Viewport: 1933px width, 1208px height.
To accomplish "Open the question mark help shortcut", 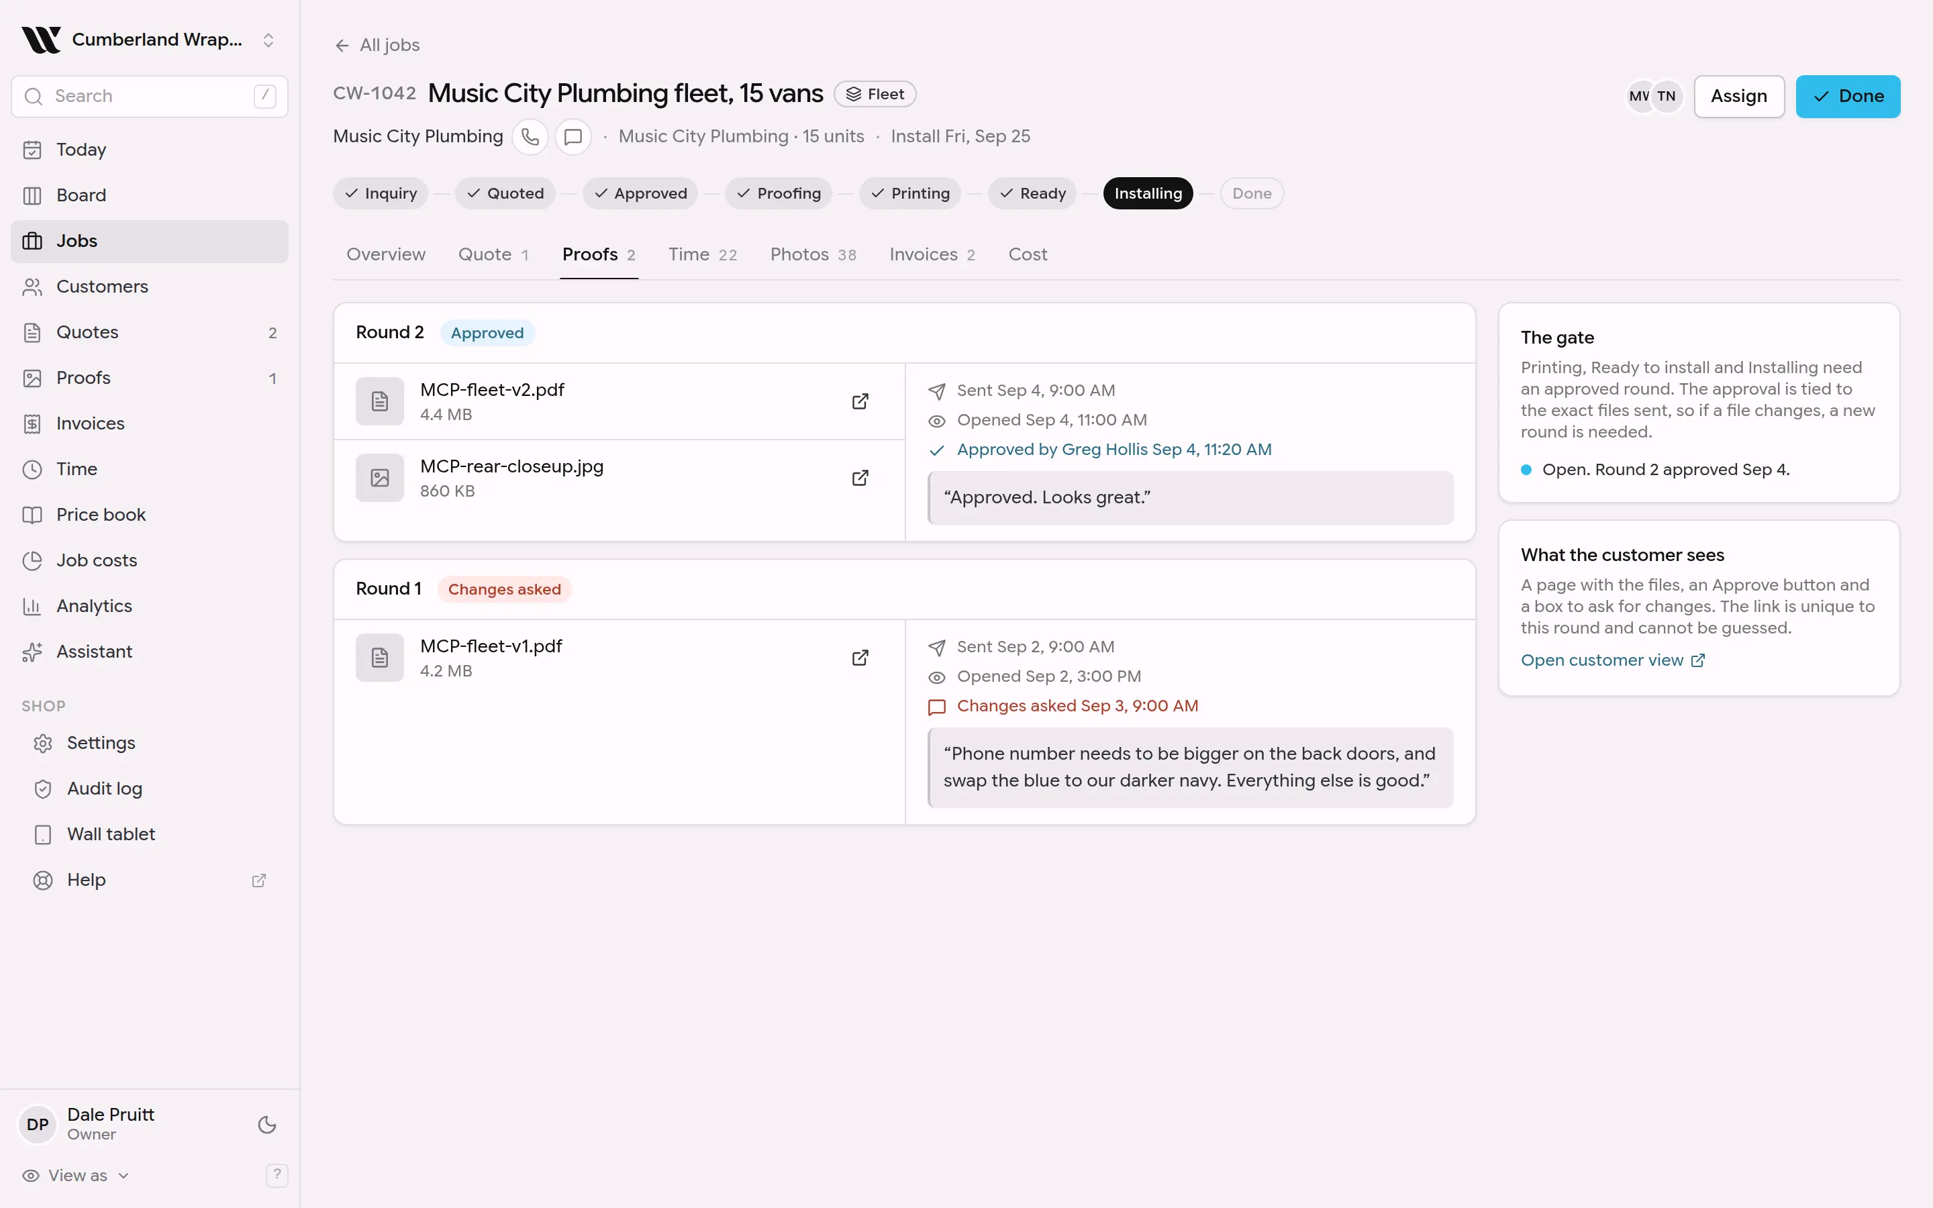I will (x=277, y=1174).
